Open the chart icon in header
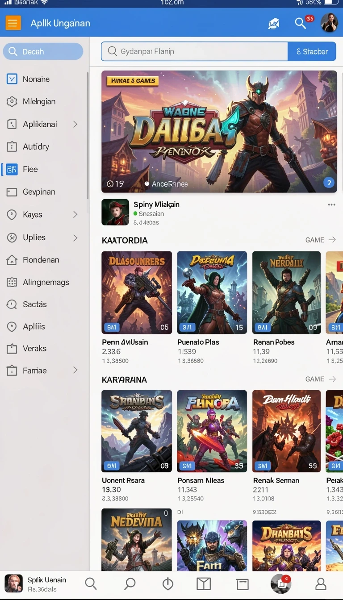The width and height of the screenshot is (343, 600). pos(274,24)
